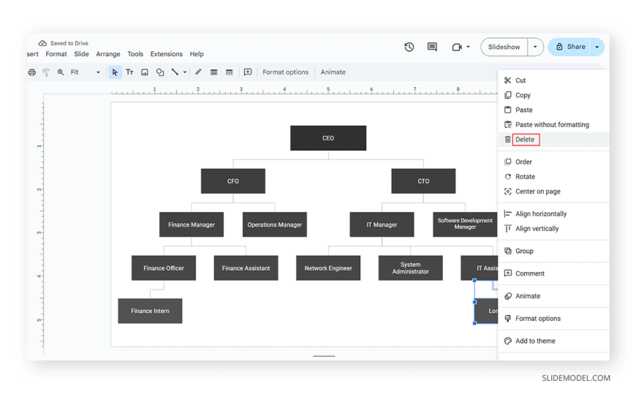
Task: Choose Format options in context menu
Action: pos(553,319)
